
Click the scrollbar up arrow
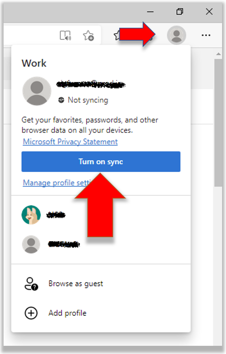pos(218,54)
